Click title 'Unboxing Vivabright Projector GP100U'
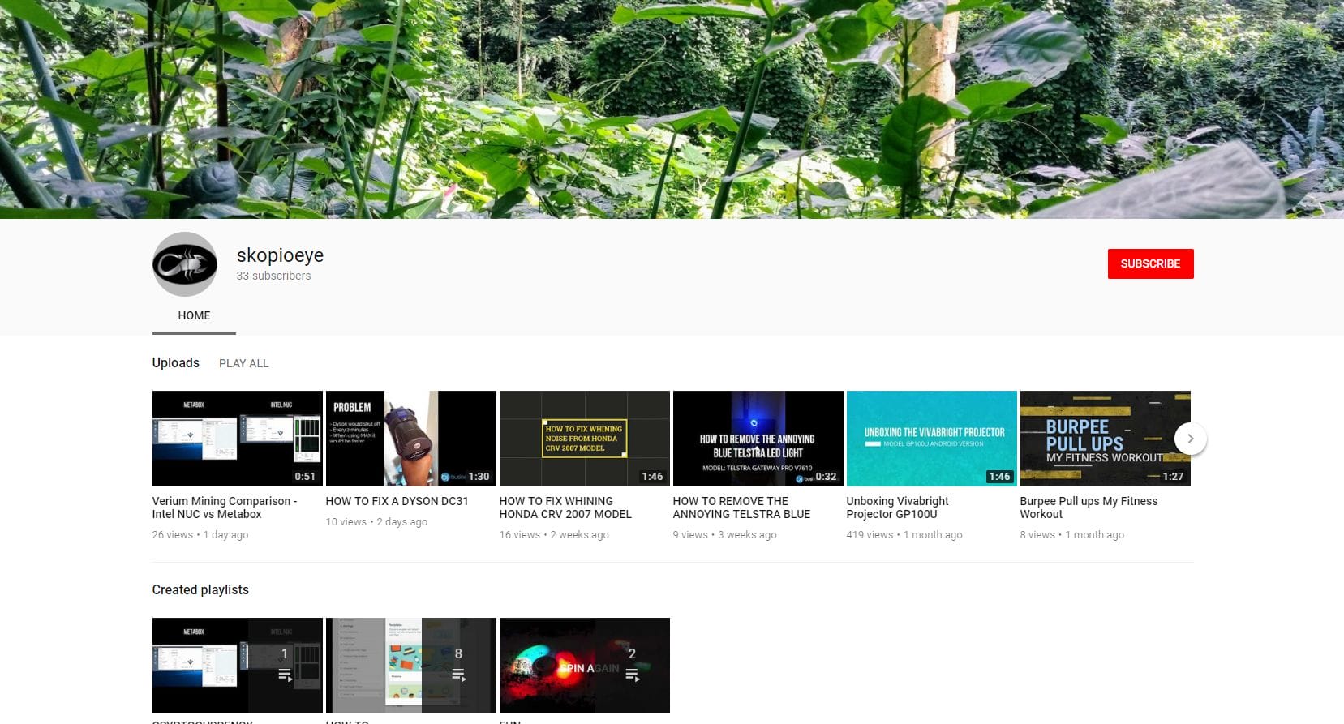The image size is (1344, 724). coord(897,508)
